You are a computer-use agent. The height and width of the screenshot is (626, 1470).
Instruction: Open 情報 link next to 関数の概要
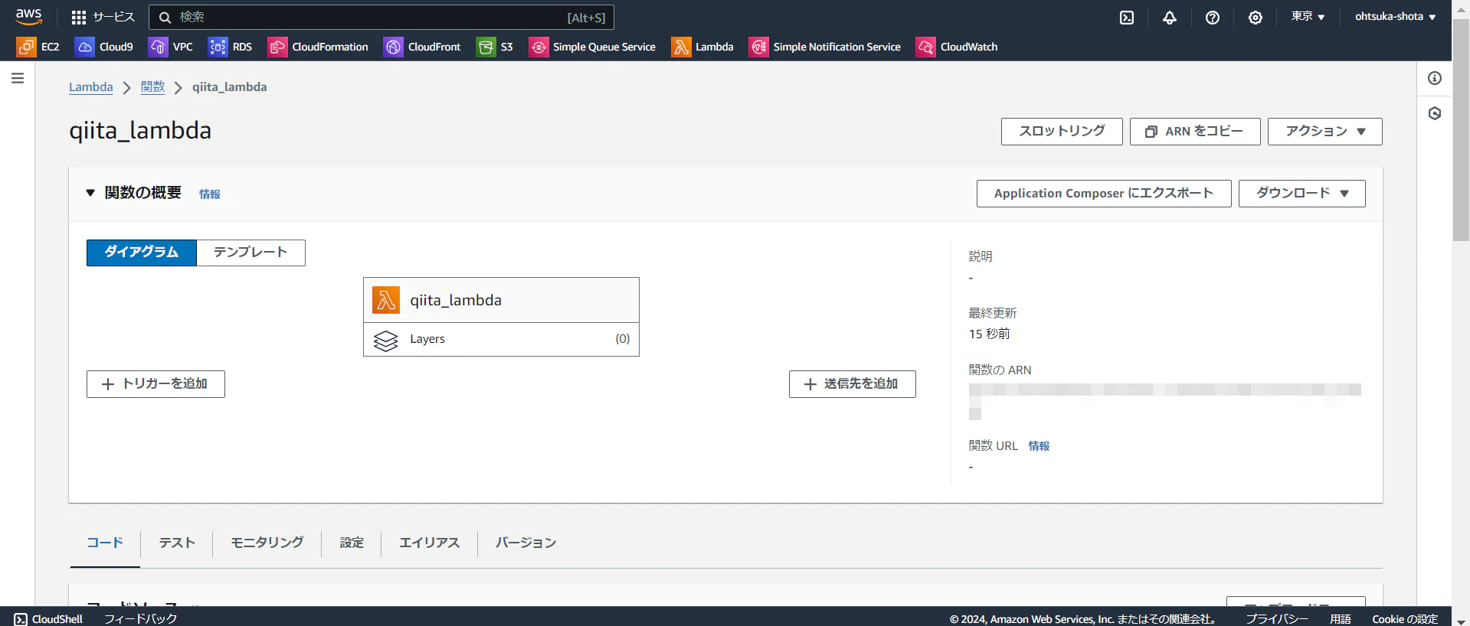[210, 194]
